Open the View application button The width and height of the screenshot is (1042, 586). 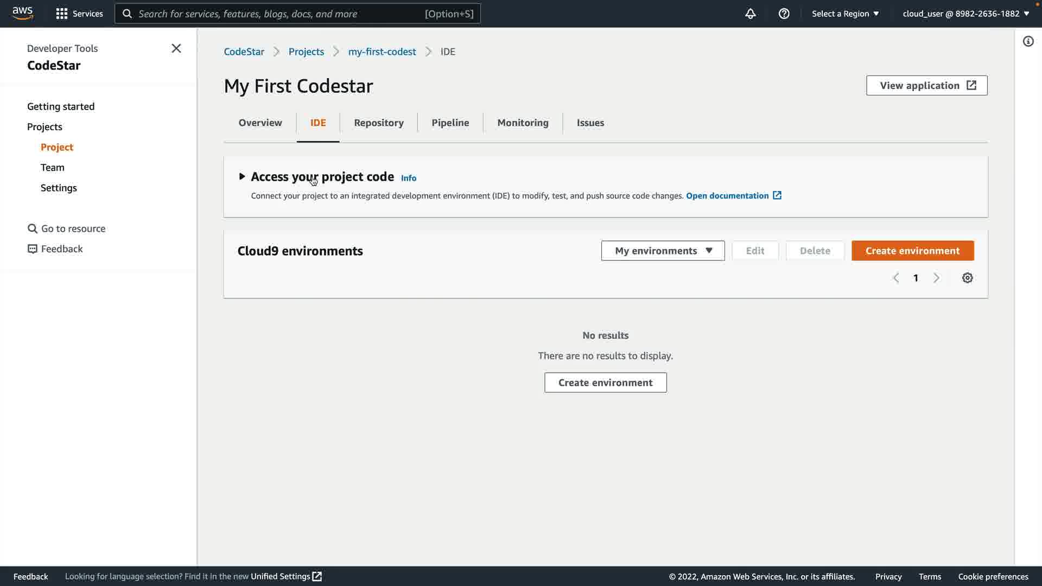[926, 85]
